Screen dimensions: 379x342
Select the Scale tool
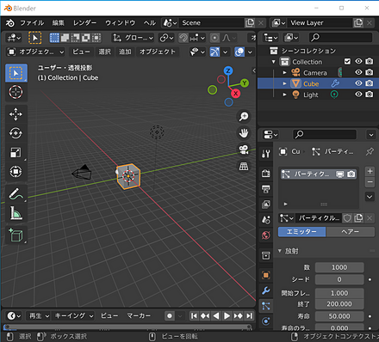pos(16,152)
